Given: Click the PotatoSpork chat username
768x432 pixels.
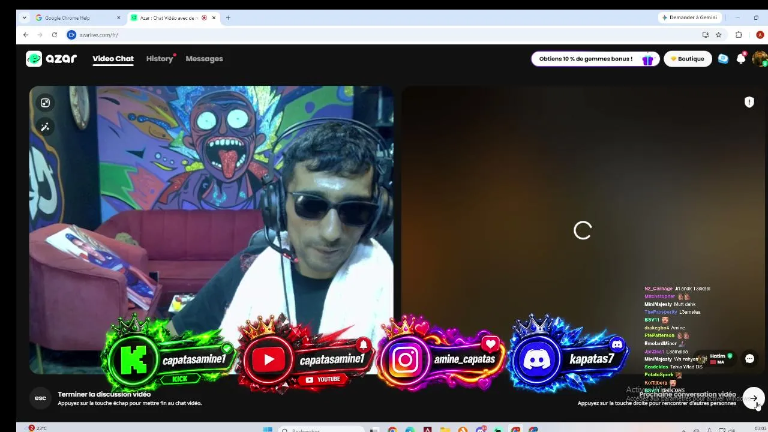Looking at the screenshot, I should [x=659, y=374].
